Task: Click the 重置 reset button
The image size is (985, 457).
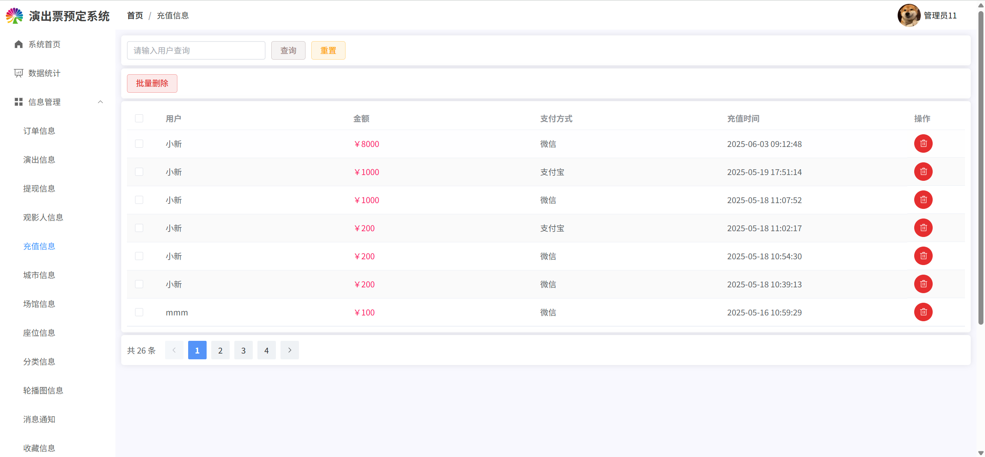Action: [328, 50]
